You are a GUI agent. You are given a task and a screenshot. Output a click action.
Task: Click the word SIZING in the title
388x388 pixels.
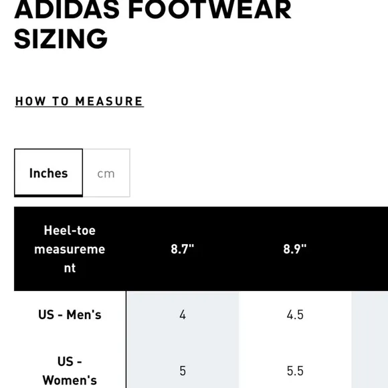click(x=61, y=39)
